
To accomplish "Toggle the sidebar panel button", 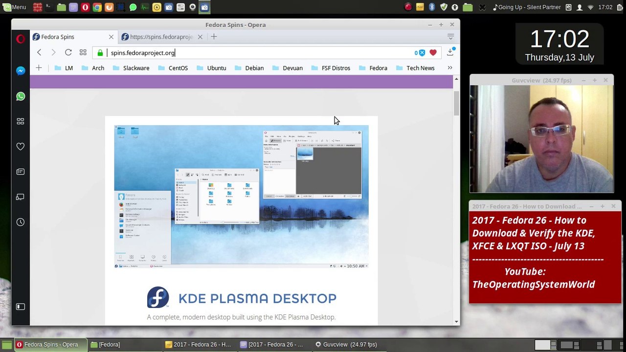I will (x=21, y=307).
